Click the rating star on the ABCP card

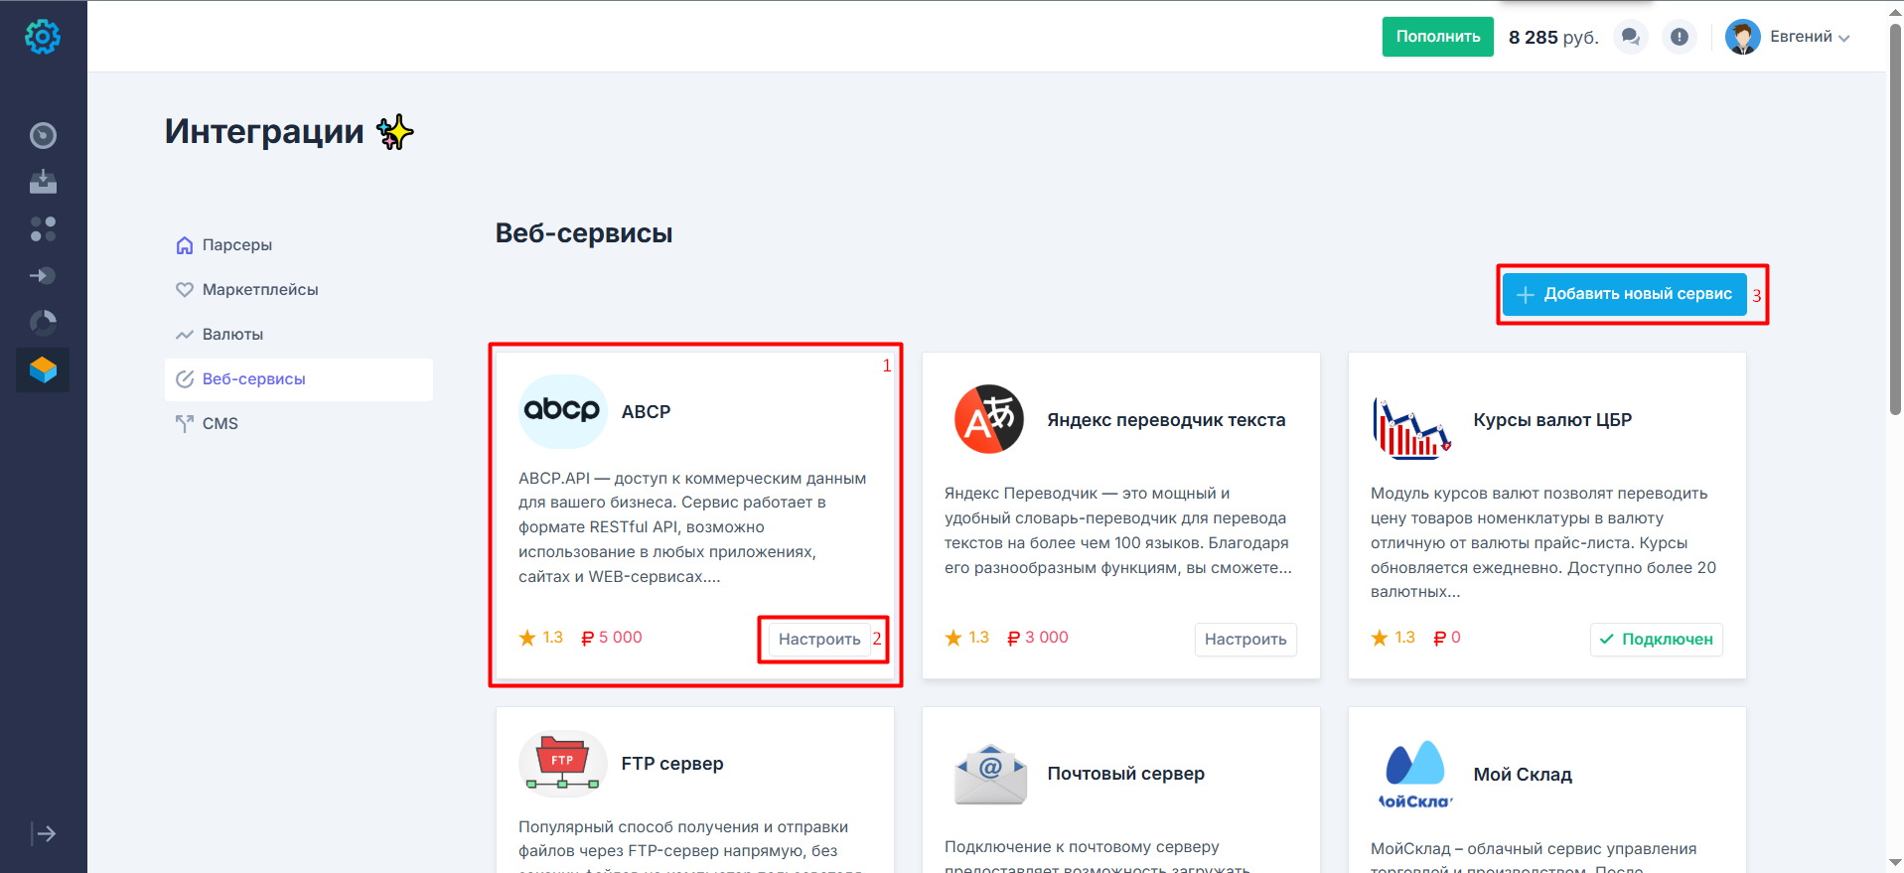point(527,638)
